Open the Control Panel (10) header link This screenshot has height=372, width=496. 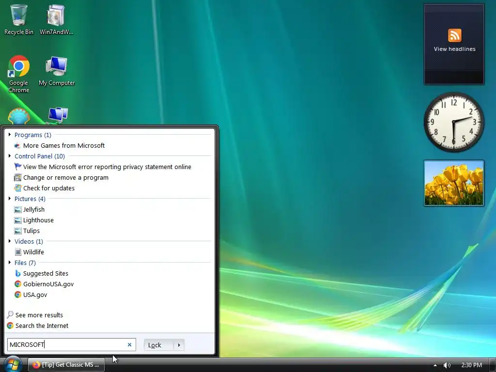pyautogui.click(x=40, y=156)
